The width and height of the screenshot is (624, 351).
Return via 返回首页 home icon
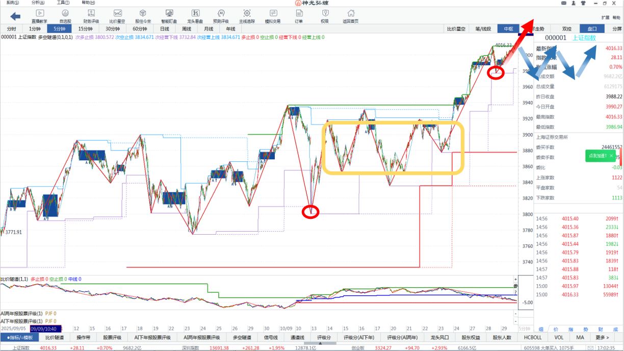tap(350, 16)
